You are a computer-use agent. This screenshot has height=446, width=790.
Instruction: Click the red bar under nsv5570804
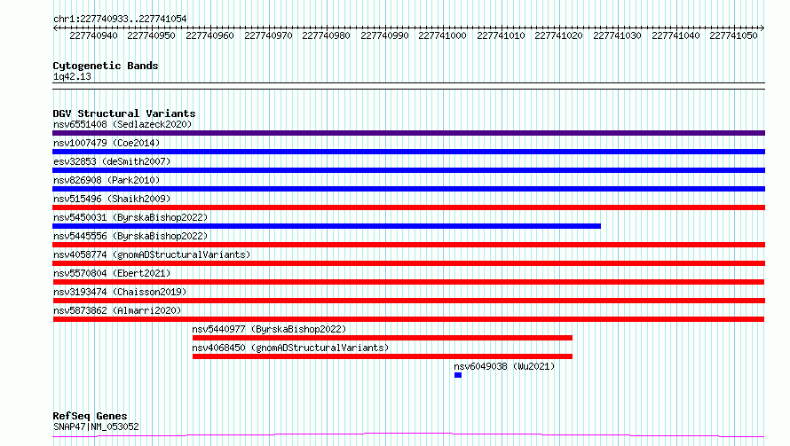(408, 282)
